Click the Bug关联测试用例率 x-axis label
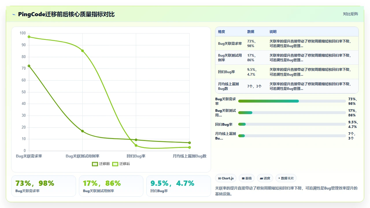 tap(82, 156)
